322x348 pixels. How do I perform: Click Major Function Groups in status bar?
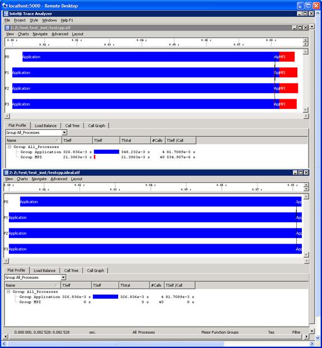tap(220, 332)
